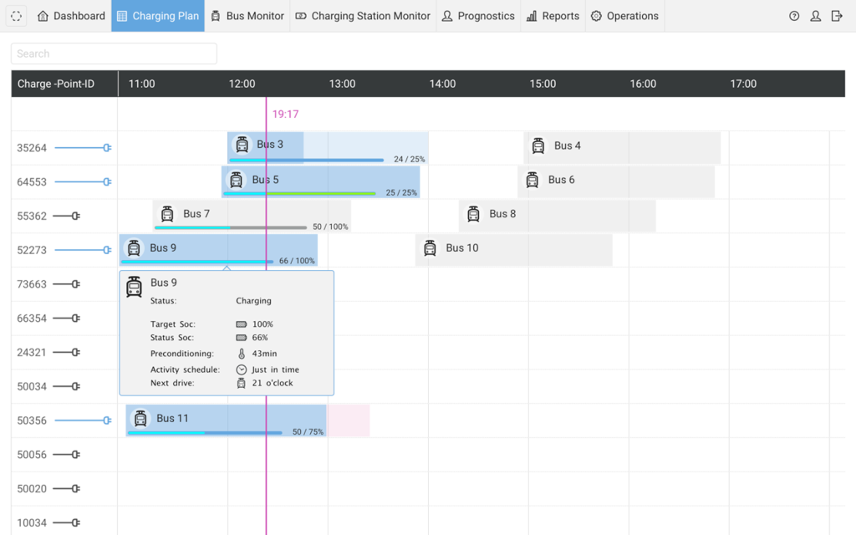Click the pink block after Bus 11
The height and width of the screenshot is (535, 856).
(x=349, y=420)
